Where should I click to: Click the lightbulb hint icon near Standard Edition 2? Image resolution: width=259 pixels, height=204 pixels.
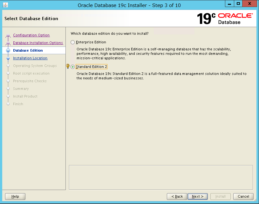click(x=67, y=66)
